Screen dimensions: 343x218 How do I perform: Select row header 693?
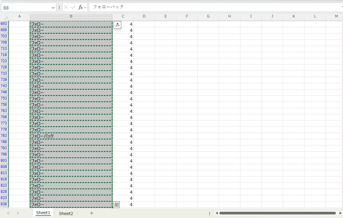point(4,24)
